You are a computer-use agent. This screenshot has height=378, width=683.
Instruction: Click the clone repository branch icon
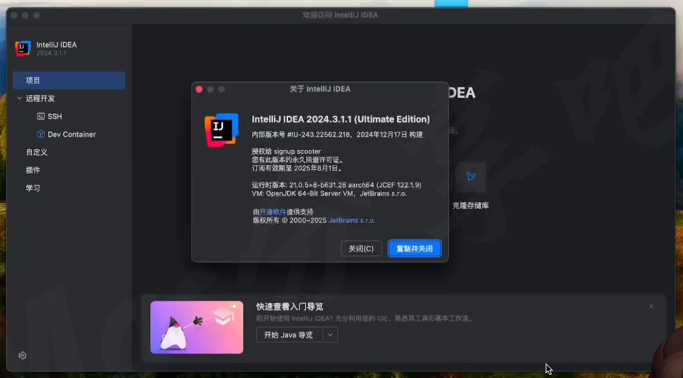[x=471, y=177]
